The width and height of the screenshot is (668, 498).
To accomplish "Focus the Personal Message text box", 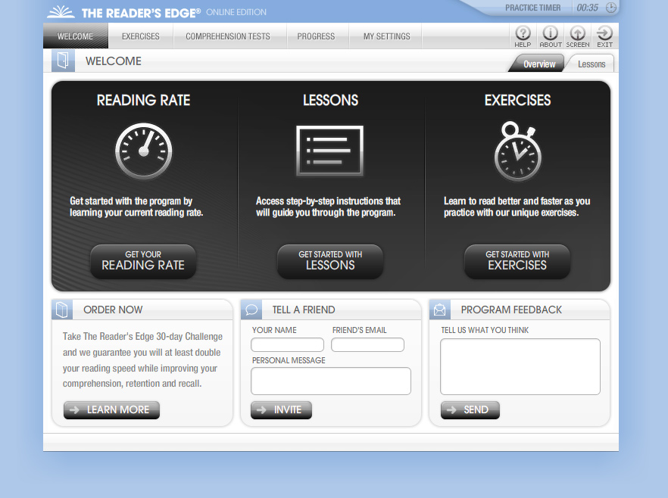I will point(331,381).
